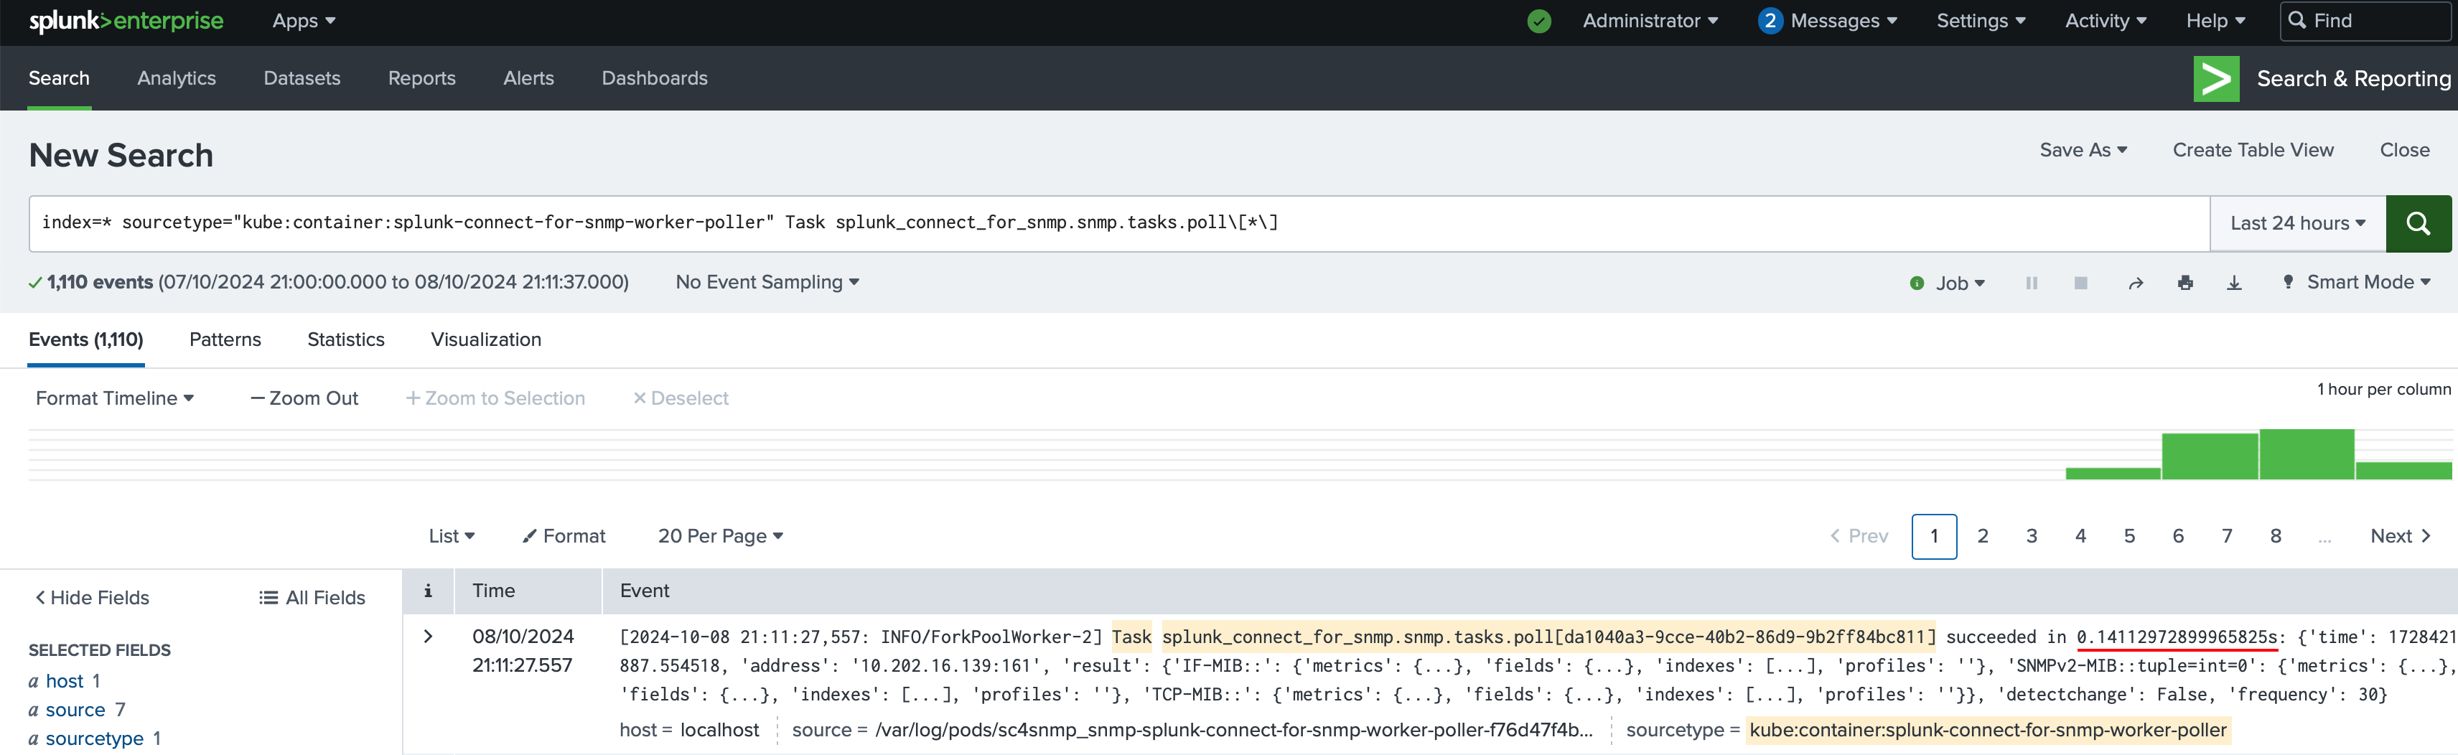Switch to the Statistics tab
Image resolution: width=2458 pixels, height=755 pixels.
[x=345, y=339]
